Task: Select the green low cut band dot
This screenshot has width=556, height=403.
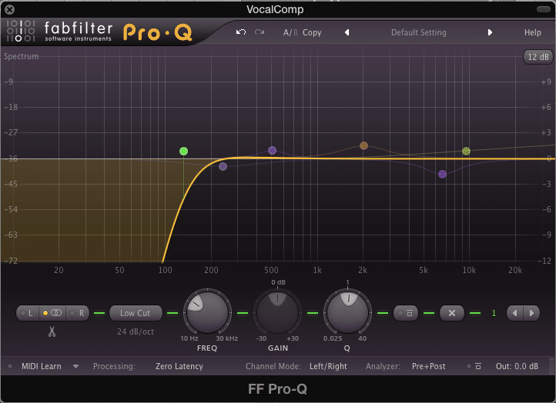Action: click(184, 152)
